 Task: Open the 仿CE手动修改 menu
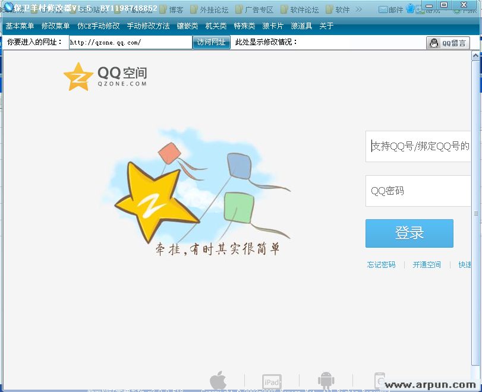(x=99, y=26)
